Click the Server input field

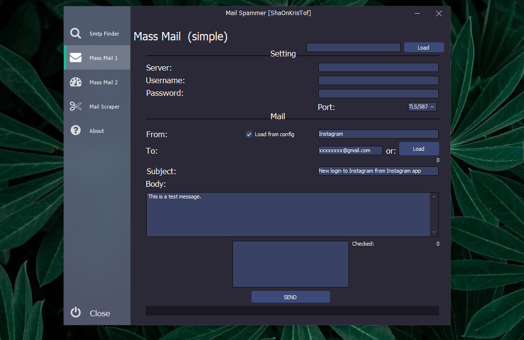tap(378, 67)
